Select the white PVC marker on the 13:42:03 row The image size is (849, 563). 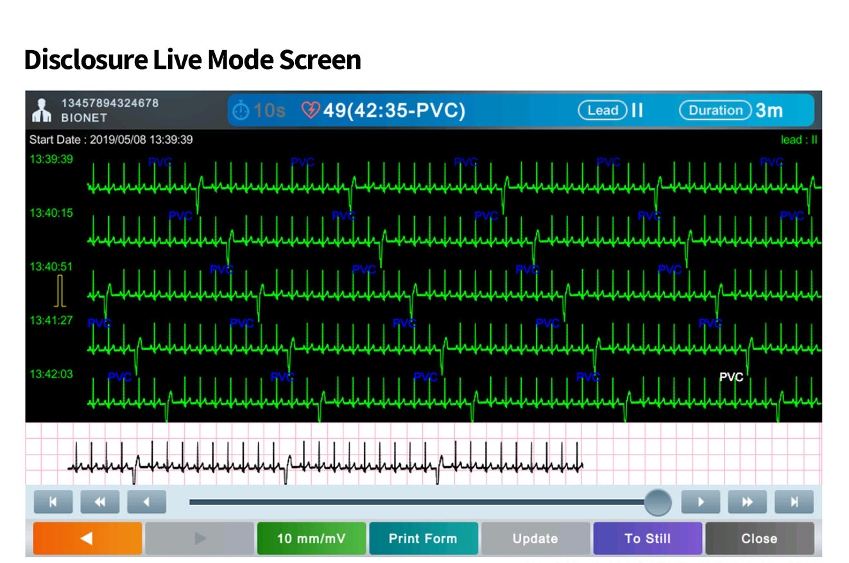tap(731, 377)
